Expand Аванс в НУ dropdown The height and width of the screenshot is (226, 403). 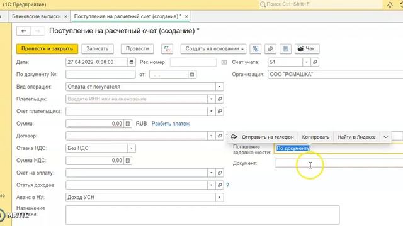220,197
